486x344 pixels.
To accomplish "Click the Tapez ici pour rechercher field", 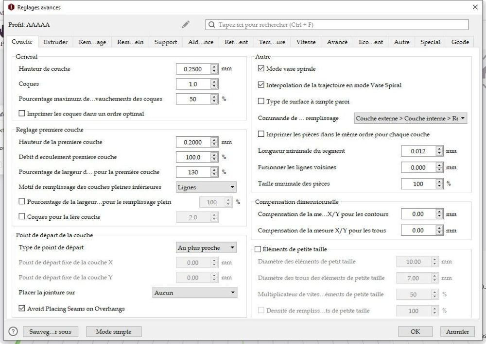I will tap(337, 25).
